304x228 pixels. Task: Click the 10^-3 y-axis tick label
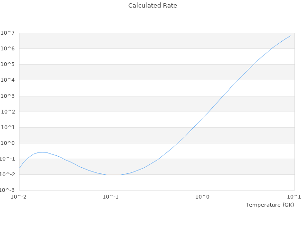coord(8,190)
